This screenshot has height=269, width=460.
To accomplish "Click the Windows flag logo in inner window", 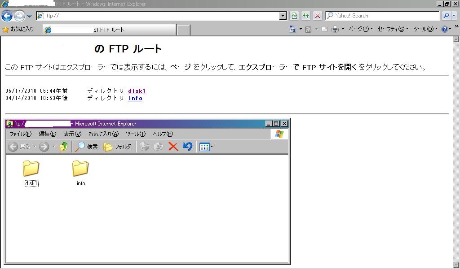I will pyautogui.click(x=279, y=134).
